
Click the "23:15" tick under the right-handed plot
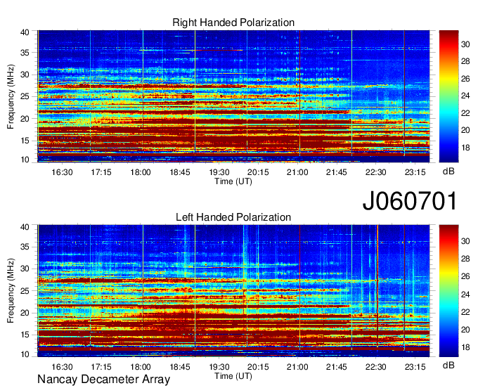[415, 172]
